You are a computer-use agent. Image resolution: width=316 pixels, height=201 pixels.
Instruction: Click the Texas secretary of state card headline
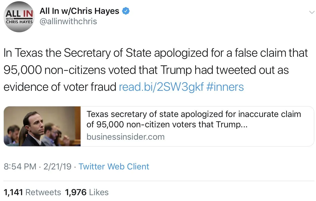coord(193,114)
